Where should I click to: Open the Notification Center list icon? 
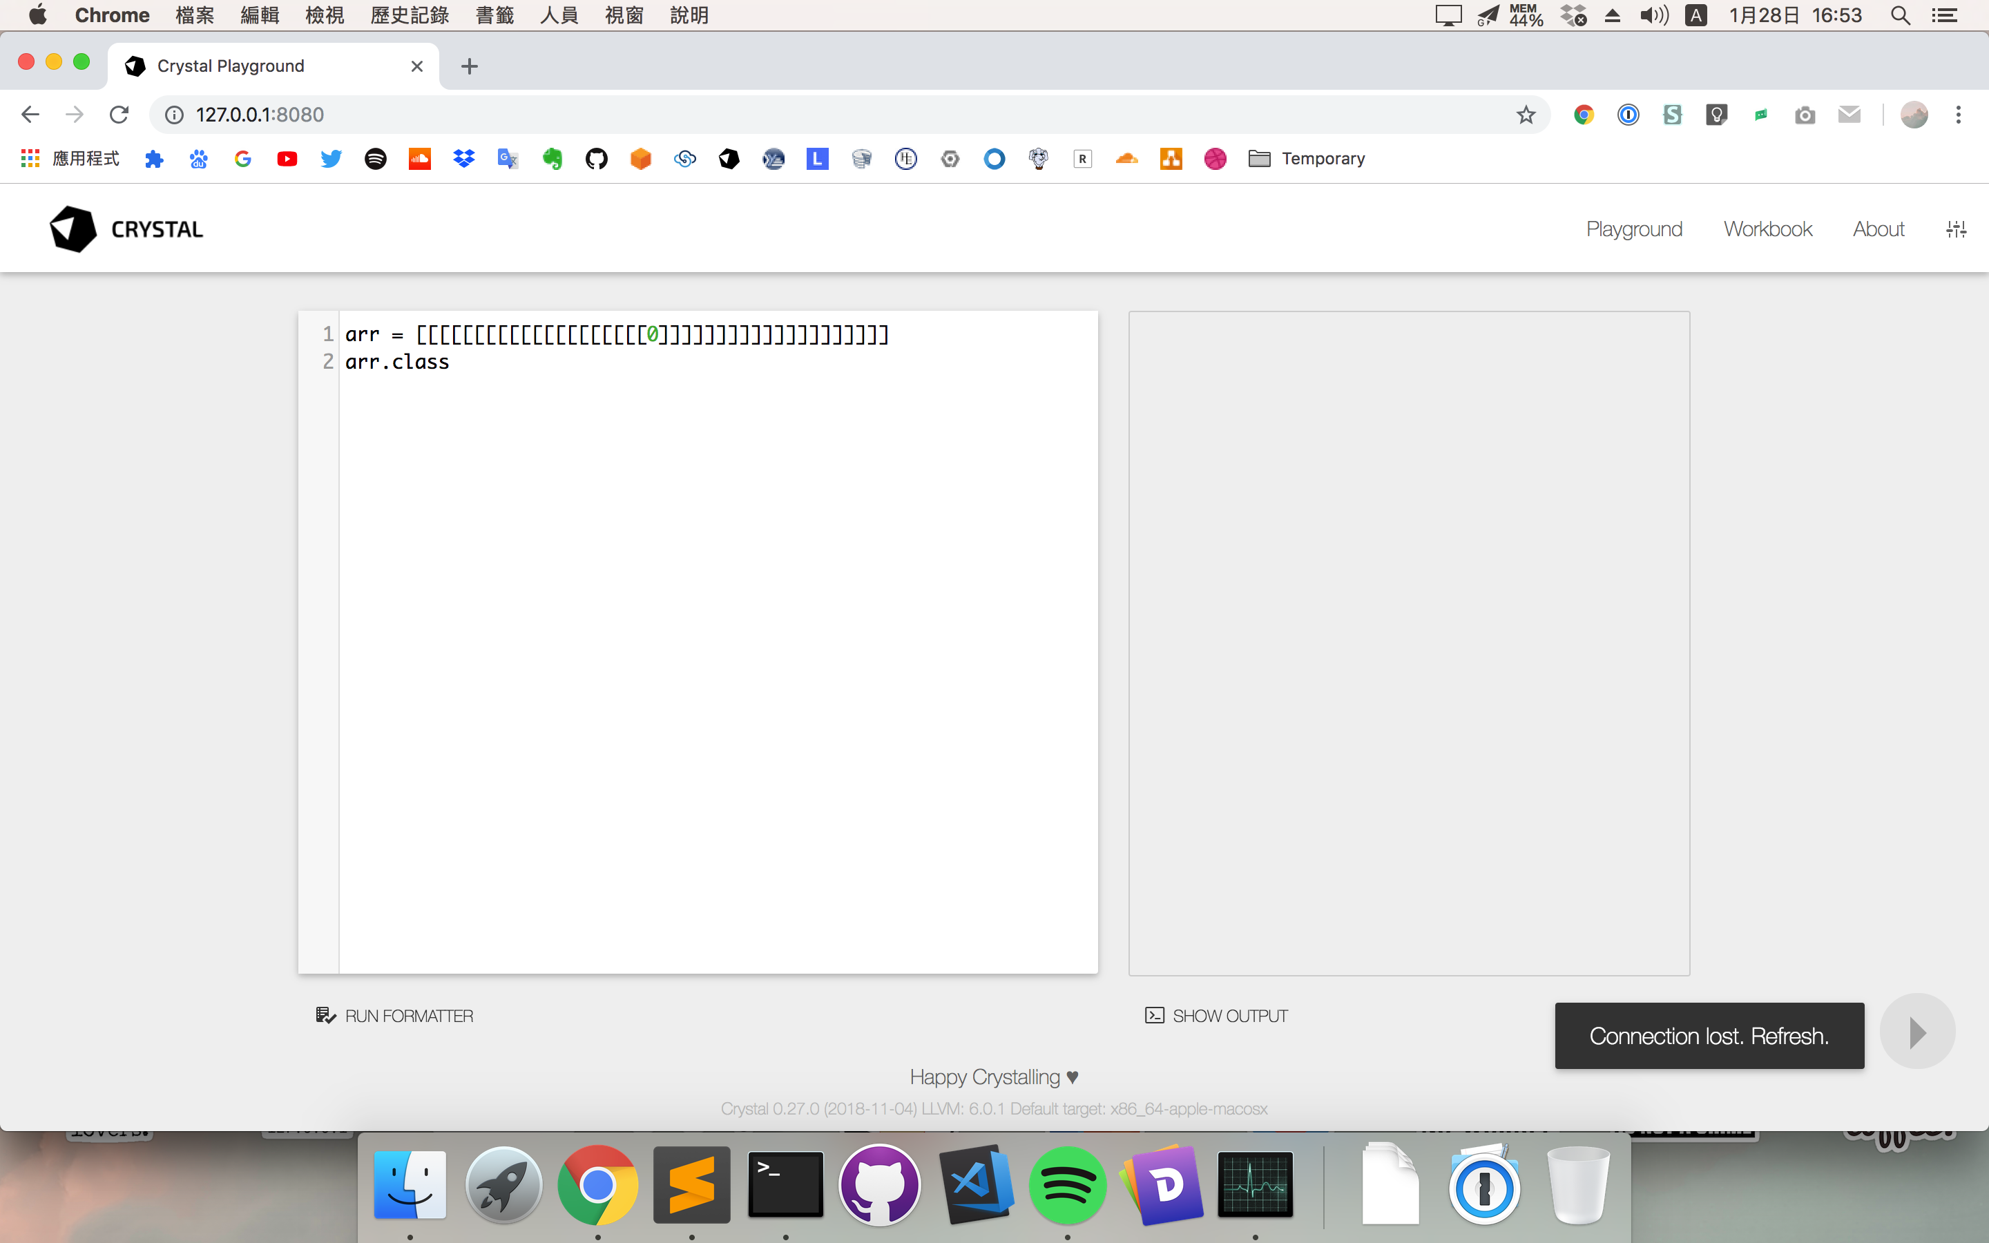pyautogui.click(x=1944, y=16)
